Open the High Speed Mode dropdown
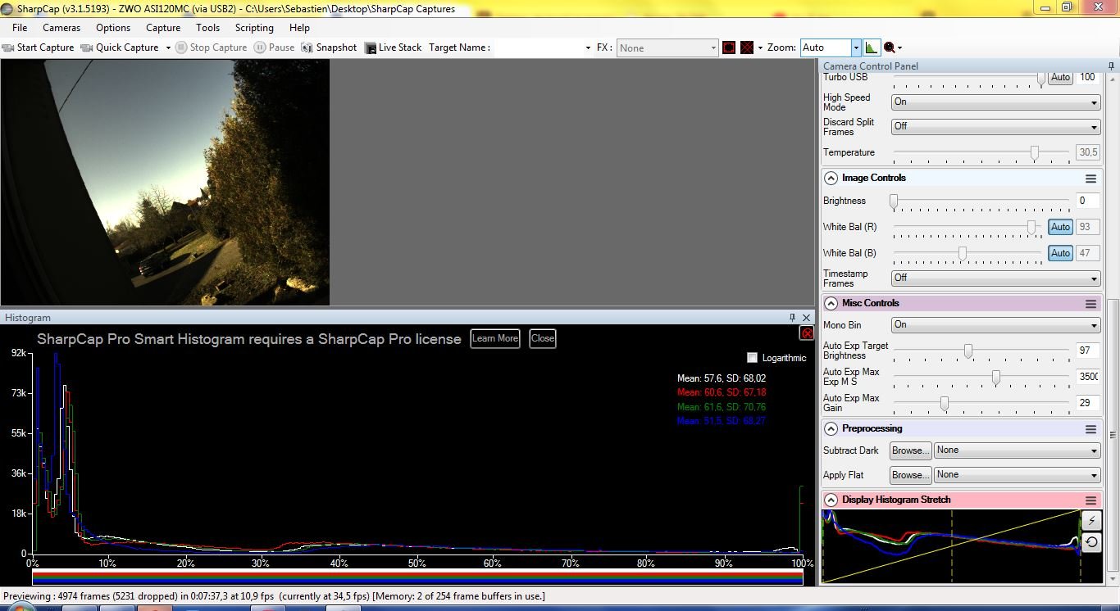Screen dimensions: 1120x611 (995, 102)
